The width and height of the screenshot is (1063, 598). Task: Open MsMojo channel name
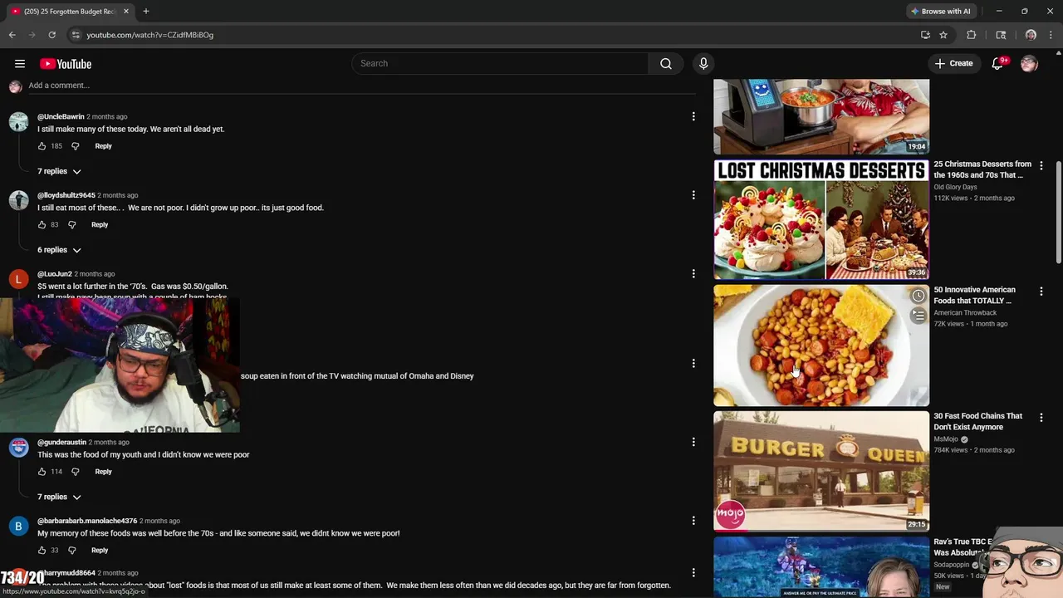click(x=946, y=439)
